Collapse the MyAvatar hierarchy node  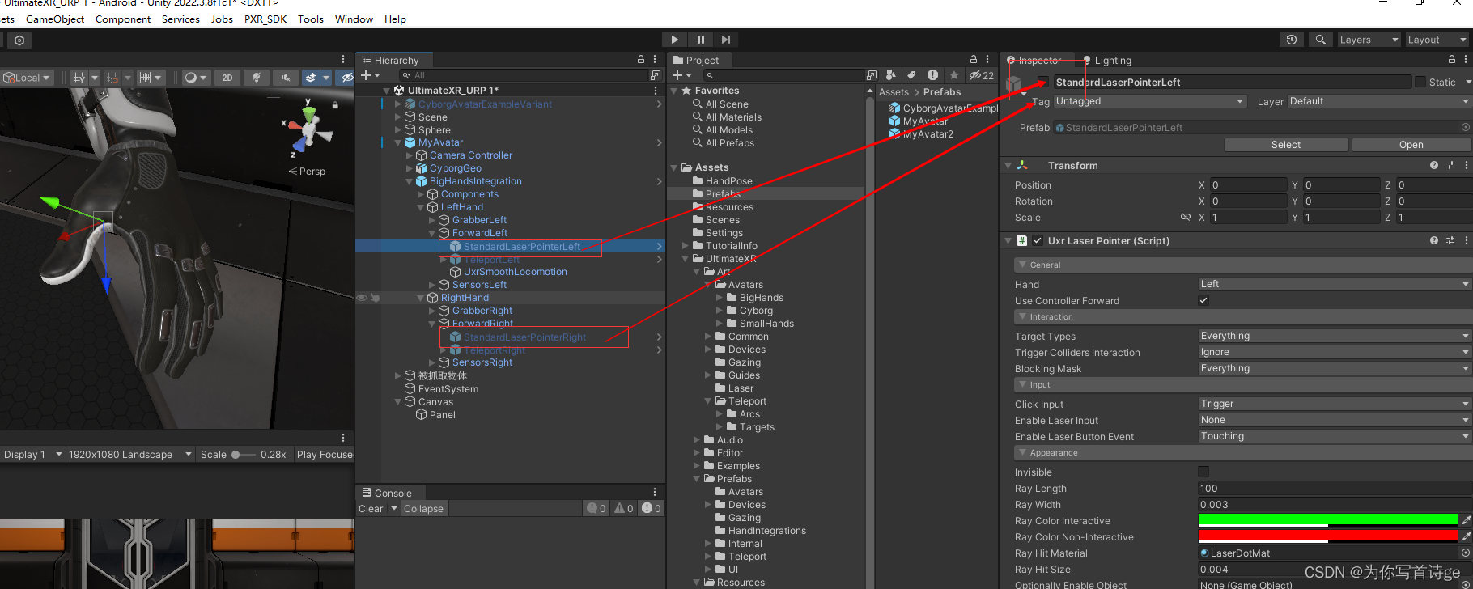tap(398, 142)
